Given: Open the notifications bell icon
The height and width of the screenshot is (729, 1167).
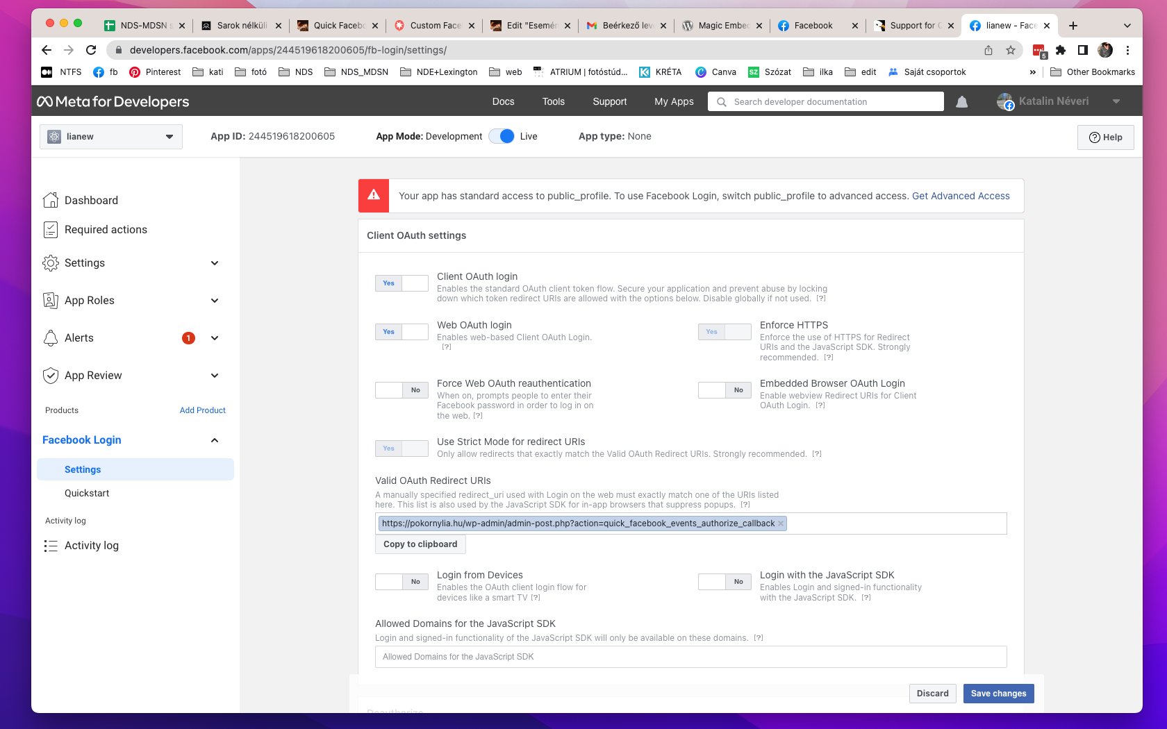Looking at the screenshot, I should (x=961, y=102).
